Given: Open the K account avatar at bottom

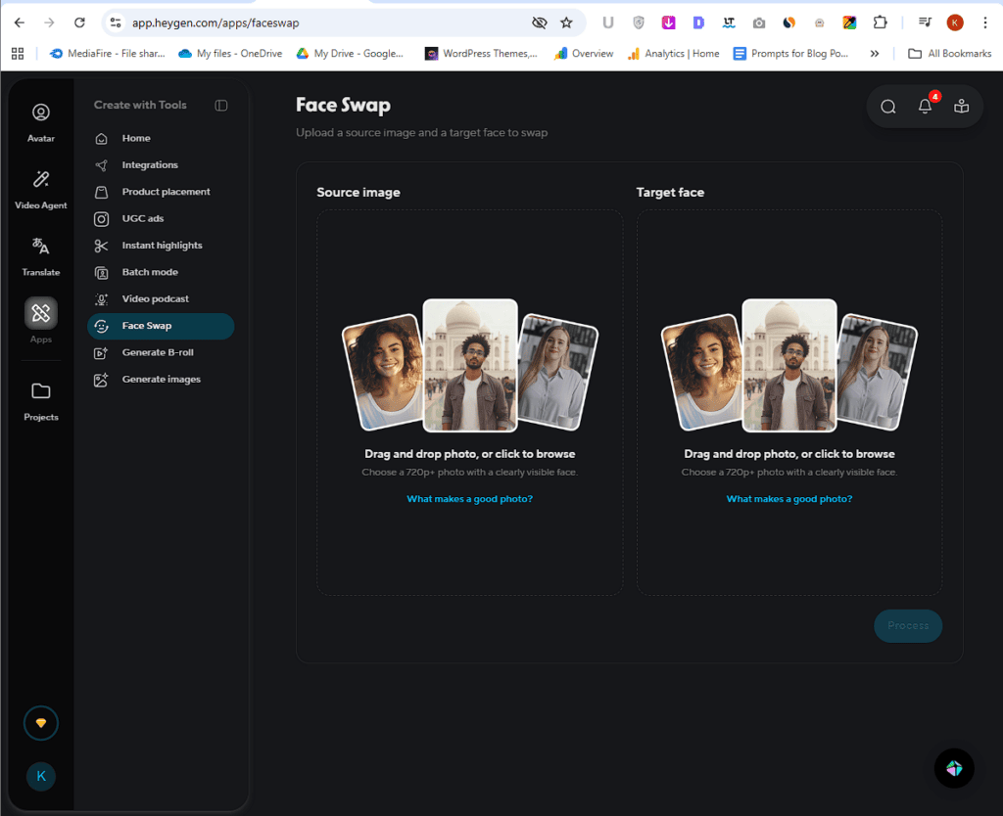Looking at the screenshot, I should tap(40, 777).
